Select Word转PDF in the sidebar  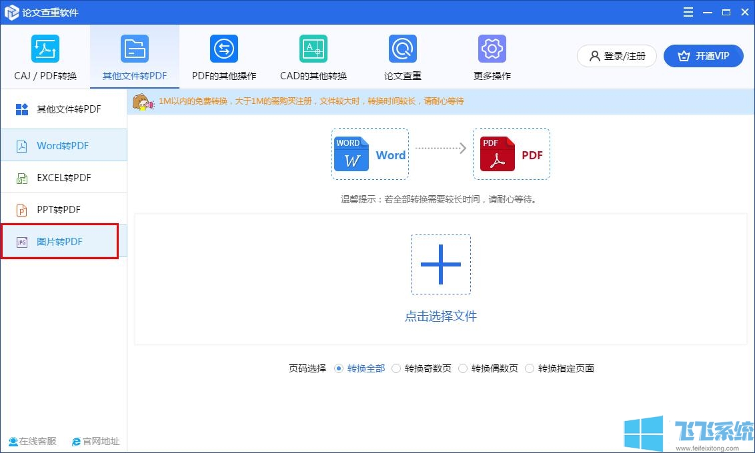point(63,145)
